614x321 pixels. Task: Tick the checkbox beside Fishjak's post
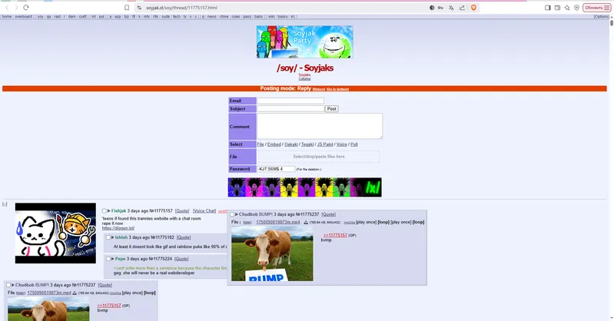point(105,210)
